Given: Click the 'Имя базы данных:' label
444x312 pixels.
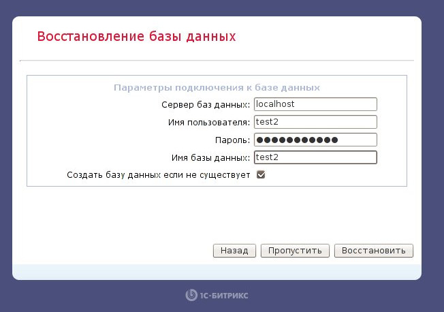Looking at the screenshot, I should pyautogui.click(x=211, y=158).
